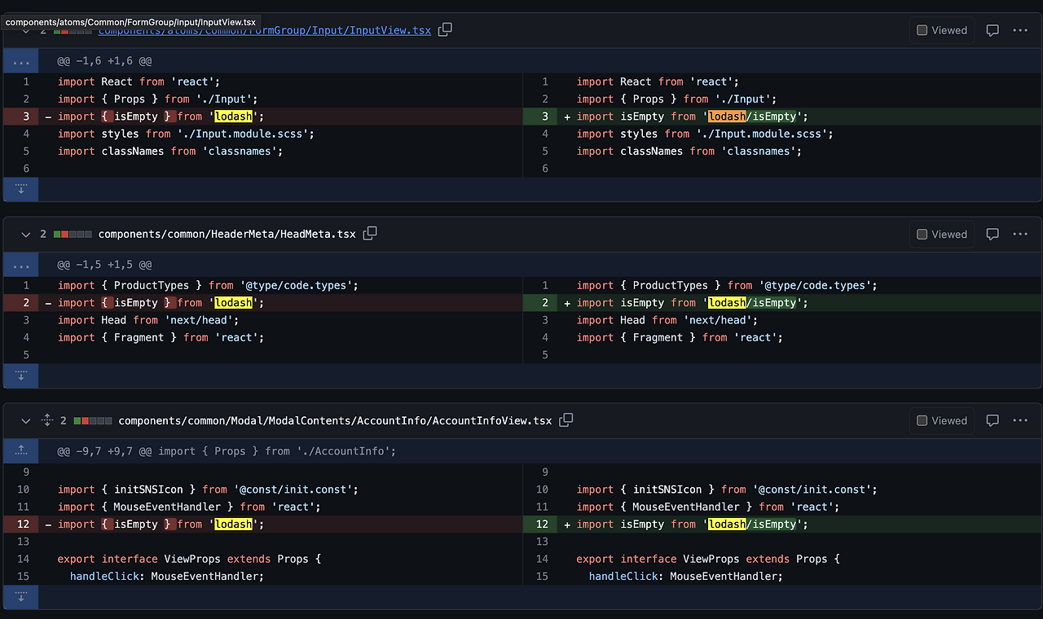Comment on the HeadMeta.tsx file
This screenshot has width=1043, height=619.
[x=992, y=234]
